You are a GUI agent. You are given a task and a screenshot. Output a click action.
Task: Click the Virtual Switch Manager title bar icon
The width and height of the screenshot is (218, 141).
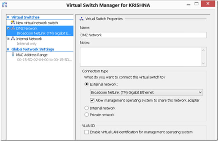[x=5, y=5]
